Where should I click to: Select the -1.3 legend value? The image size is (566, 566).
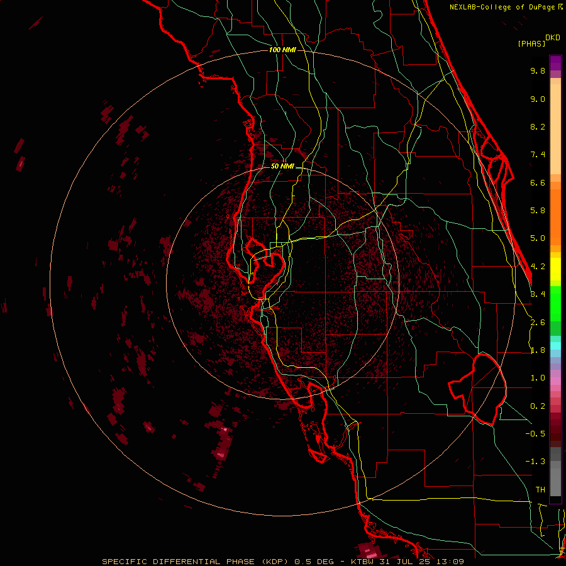(535, 462)
